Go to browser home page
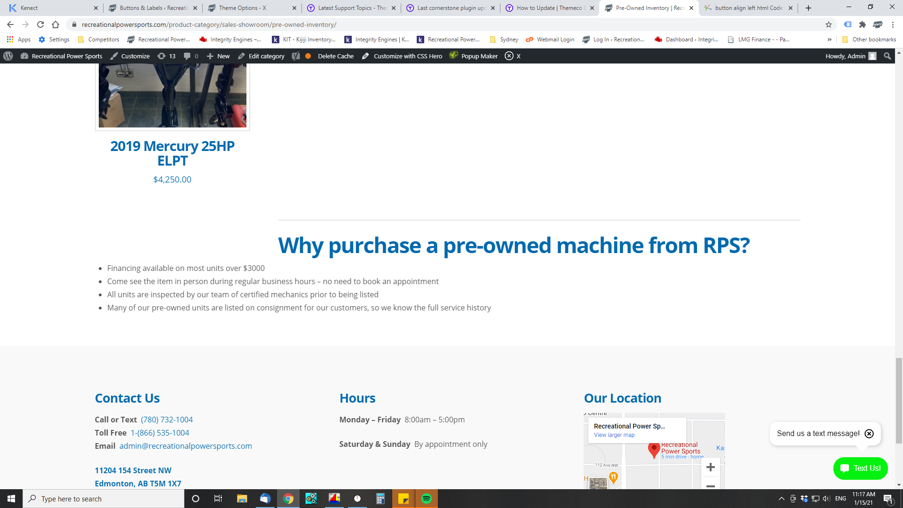Image resolution: width=903 pixels, height=508 pixels. (55, 24)
